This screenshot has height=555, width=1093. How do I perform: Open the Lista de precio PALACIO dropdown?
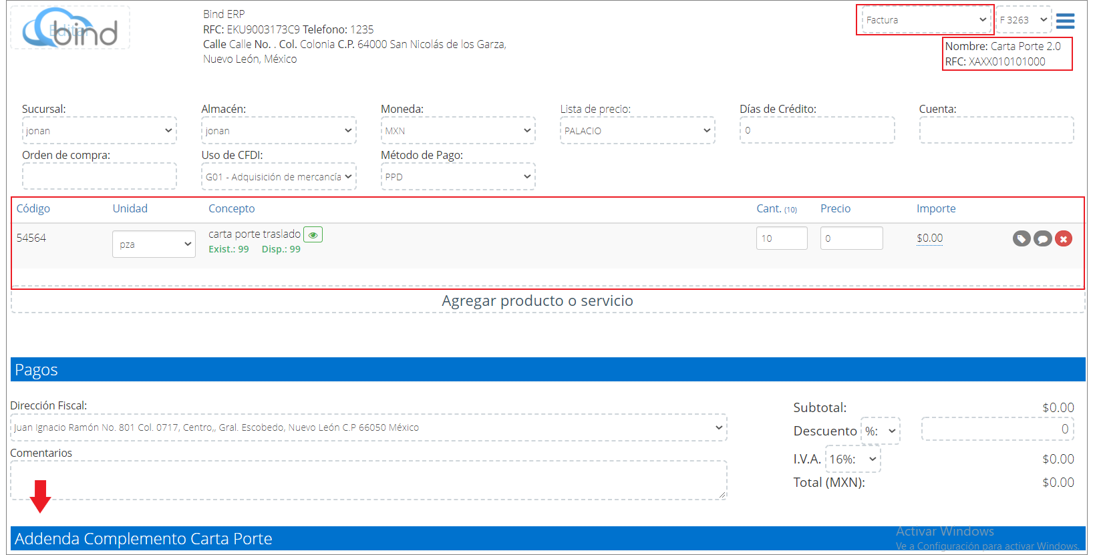coord(637,130)
